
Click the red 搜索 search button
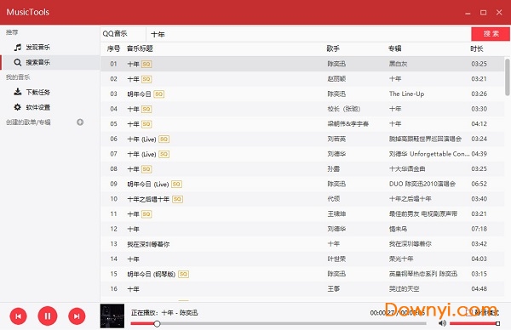(491, 34)
